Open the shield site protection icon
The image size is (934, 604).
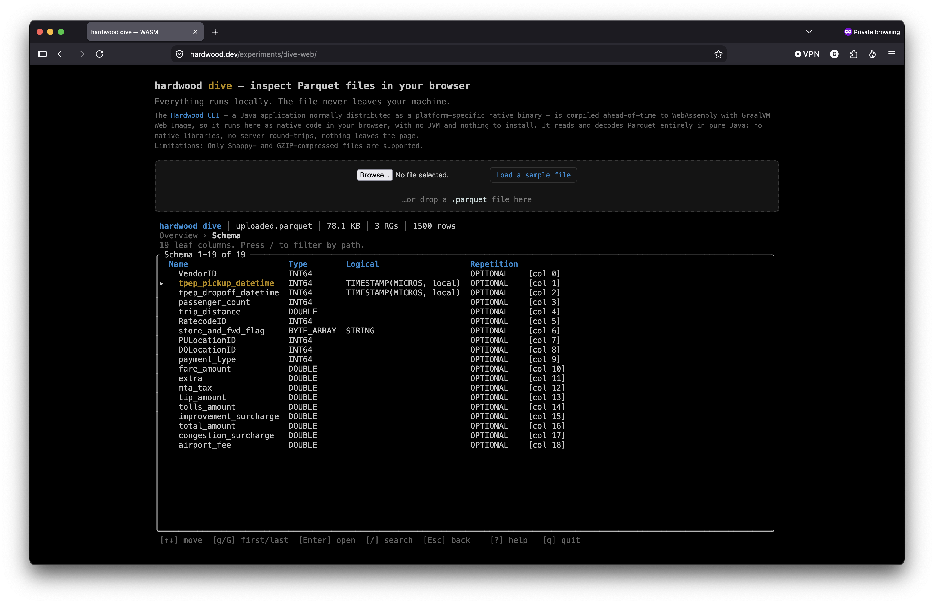tap(179, 54)
